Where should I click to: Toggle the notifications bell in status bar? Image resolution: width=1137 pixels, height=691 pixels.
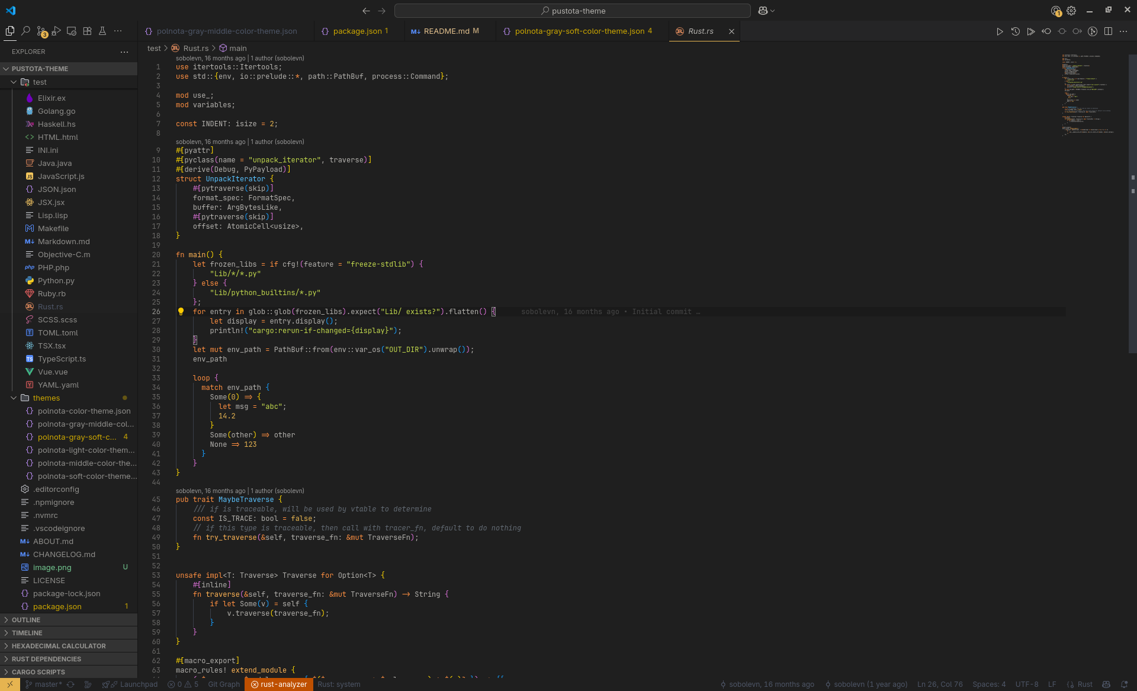click(1124, 684)
